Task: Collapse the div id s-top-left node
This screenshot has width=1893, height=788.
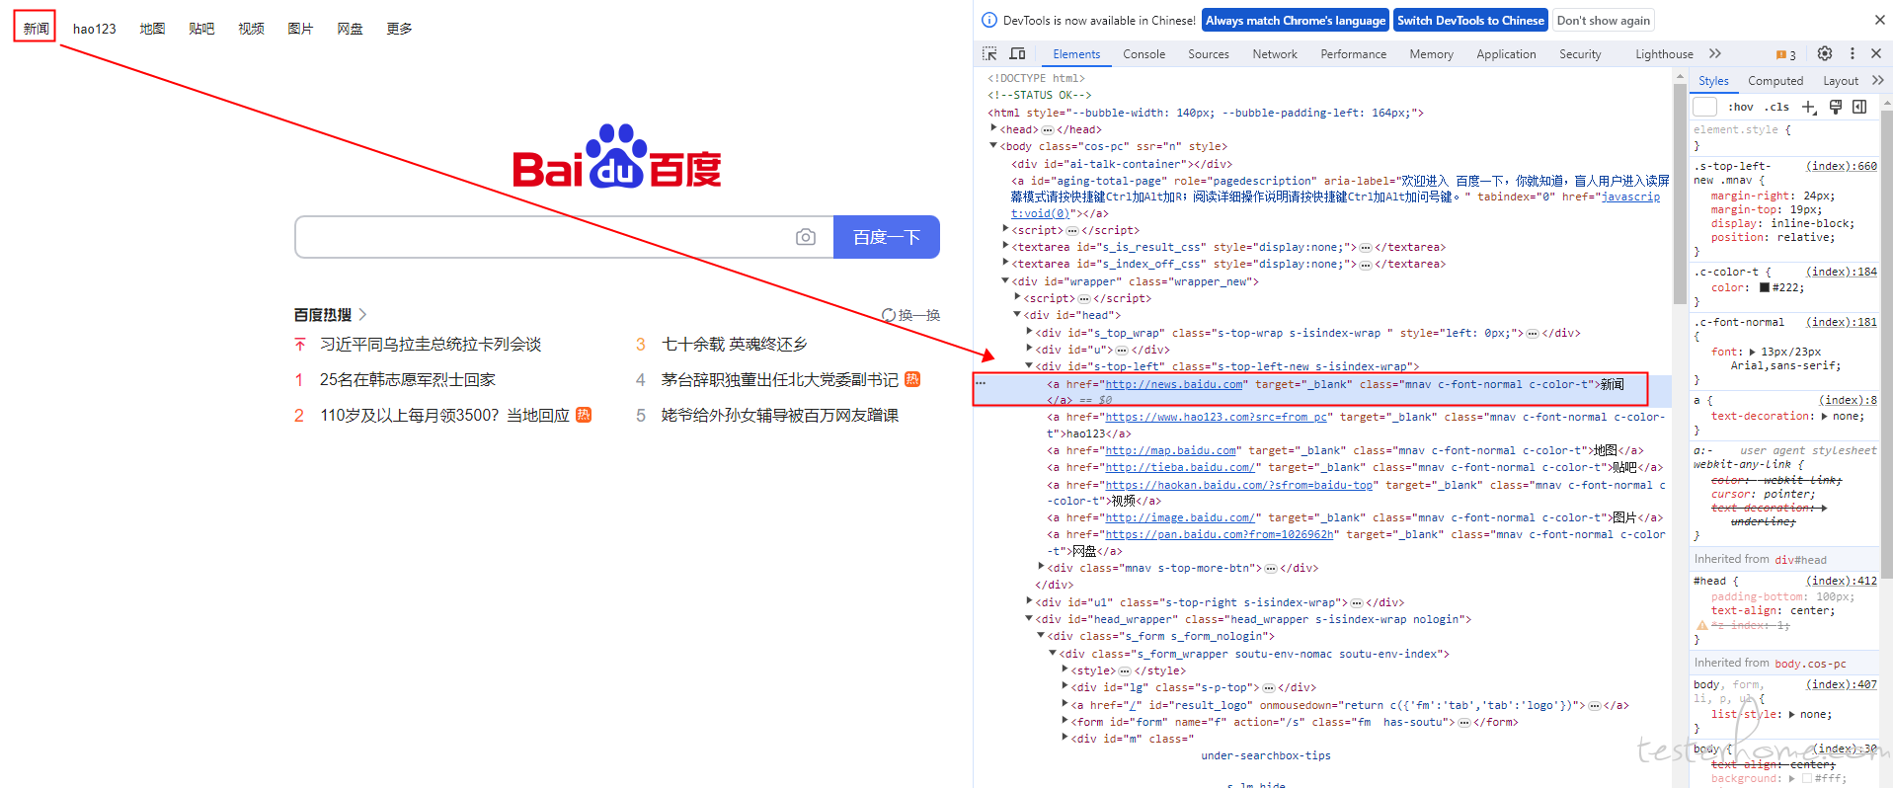Action: tap(1030, 365)
